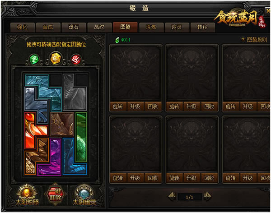
Task: Switch to the 强化 tab
Action: click(x=23, y=27)
